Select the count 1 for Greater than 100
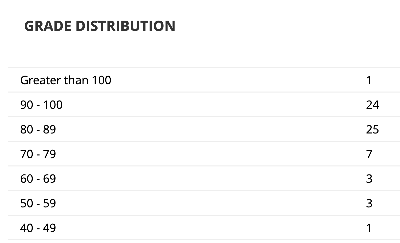400x243 pixels. (369, 80)
